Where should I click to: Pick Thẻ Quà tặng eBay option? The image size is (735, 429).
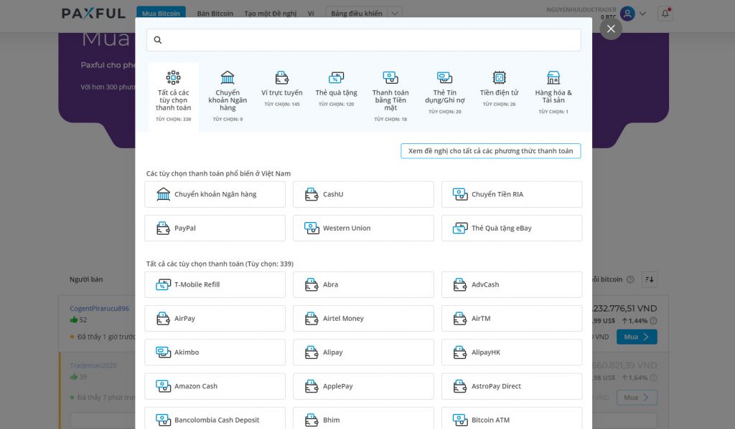pos(511,228)
